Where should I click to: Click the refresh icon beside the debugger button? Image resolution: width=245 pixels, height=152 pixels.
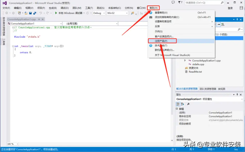(x=87, y=13)
